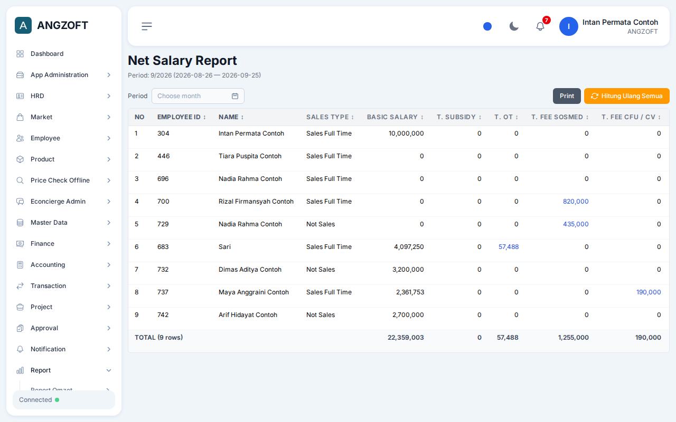The image size is (676, 422).
Task: Click the ANGZOFT logo icon
Action: (23, 25)
